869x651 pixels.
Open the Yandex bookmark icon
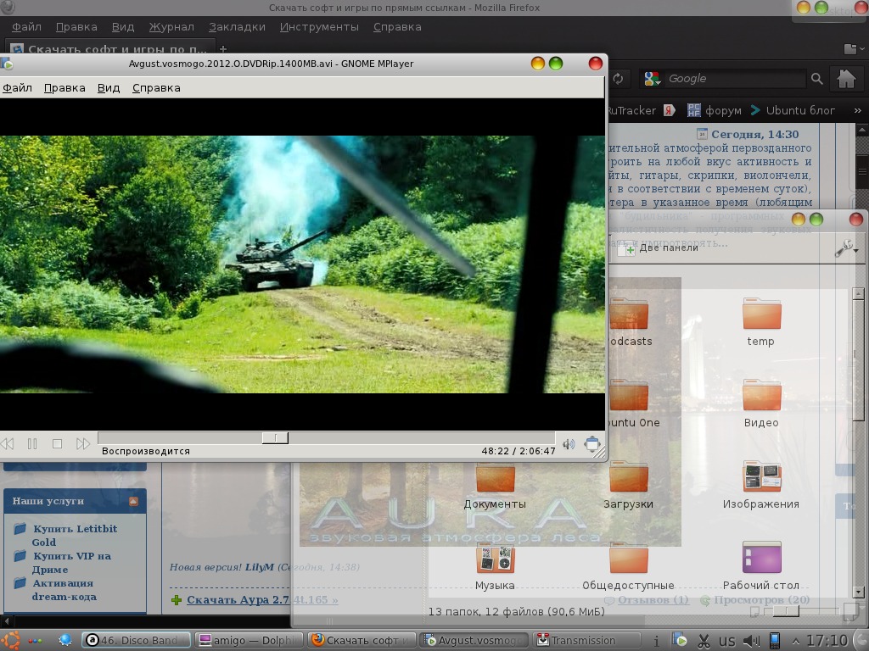pyautogui.click(x=669, y=110)
